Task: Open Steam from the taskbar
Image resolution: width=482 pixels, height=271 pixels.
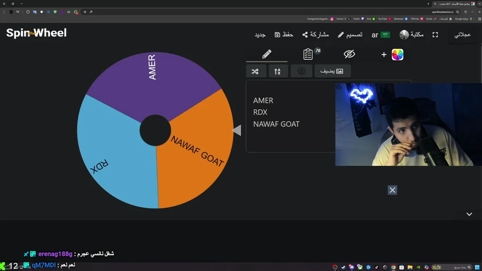Action: pos(343,267)
